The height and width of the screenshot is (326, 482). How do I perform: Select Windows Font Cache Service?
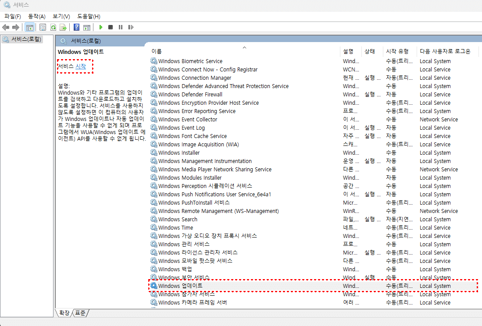(314, 136)
